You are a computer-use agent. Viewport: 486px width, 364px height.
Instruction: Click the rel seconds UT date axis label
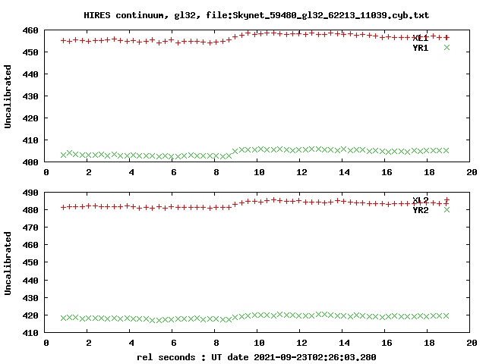257,357
